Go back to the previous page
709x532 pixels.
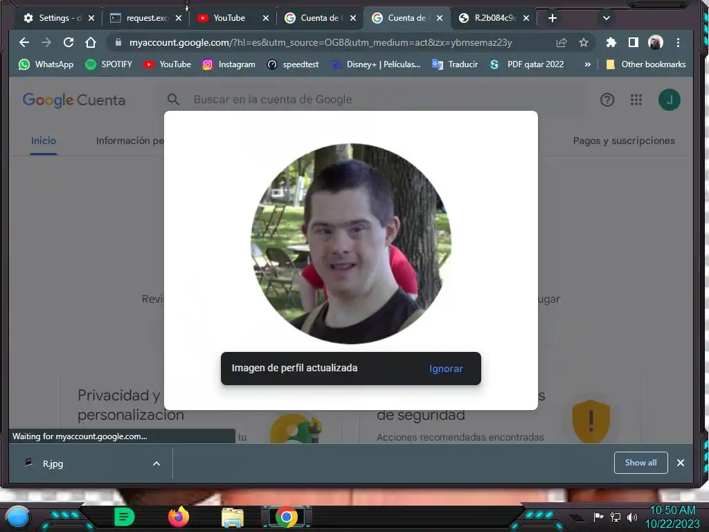[x=24, y=42]
